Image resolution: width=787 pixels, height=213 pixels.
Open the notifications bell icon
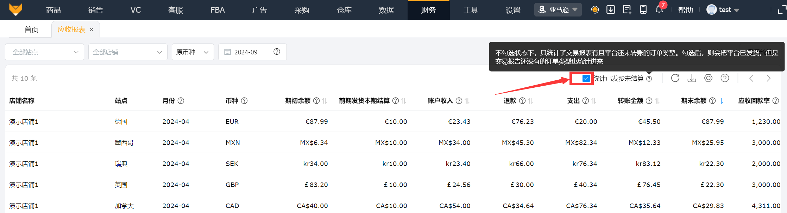659,9
